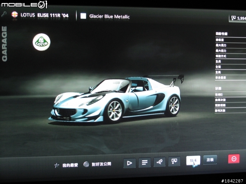Click the 取得日 acquisition date row
246x184 pixels.
click(230, 95)
